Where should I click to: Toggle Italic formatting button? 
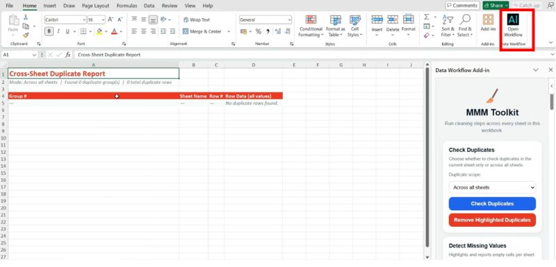[58, 31]
